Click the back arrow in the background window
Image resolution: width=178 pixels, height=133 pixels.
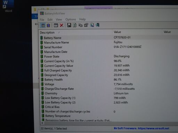point(37,24)
